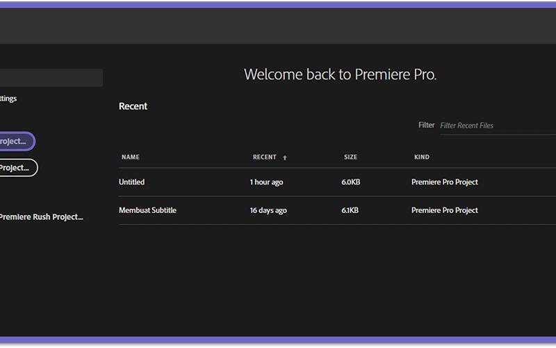Click the Filter Recent Files field
This screenshot has width=556, height=348.
click(x=498, y=126)
